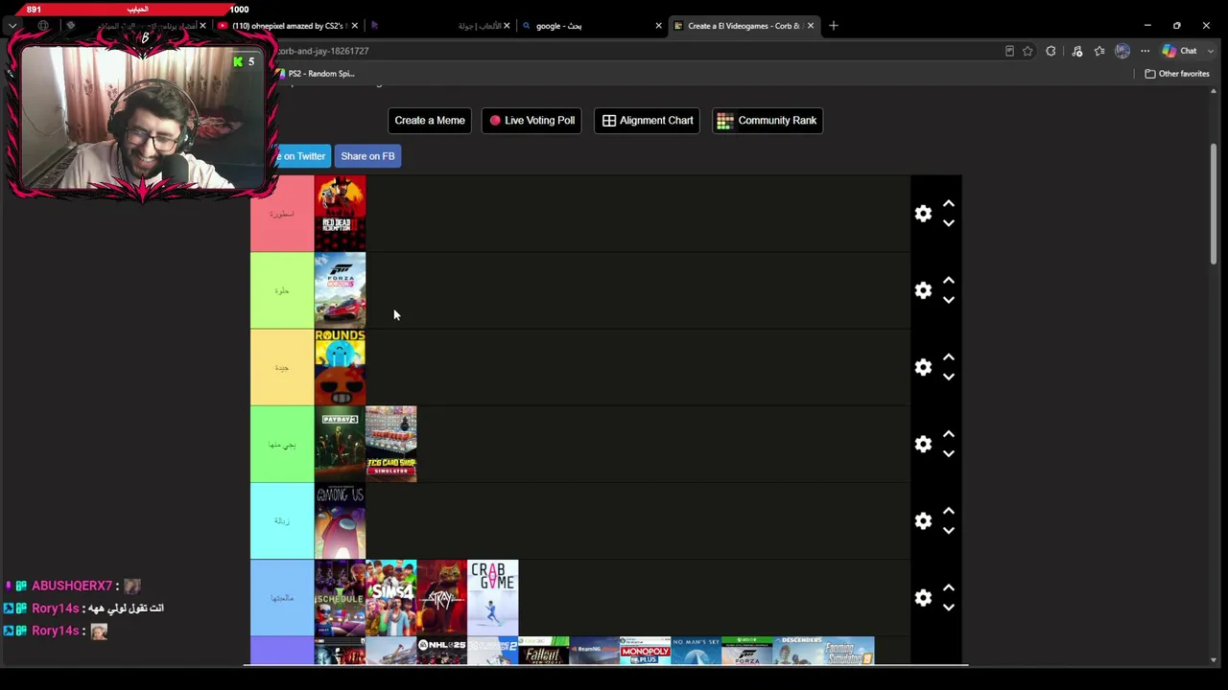Move the Among Us row down
This screenshot has height=690, width=1228.
click(x=949, y=530)
